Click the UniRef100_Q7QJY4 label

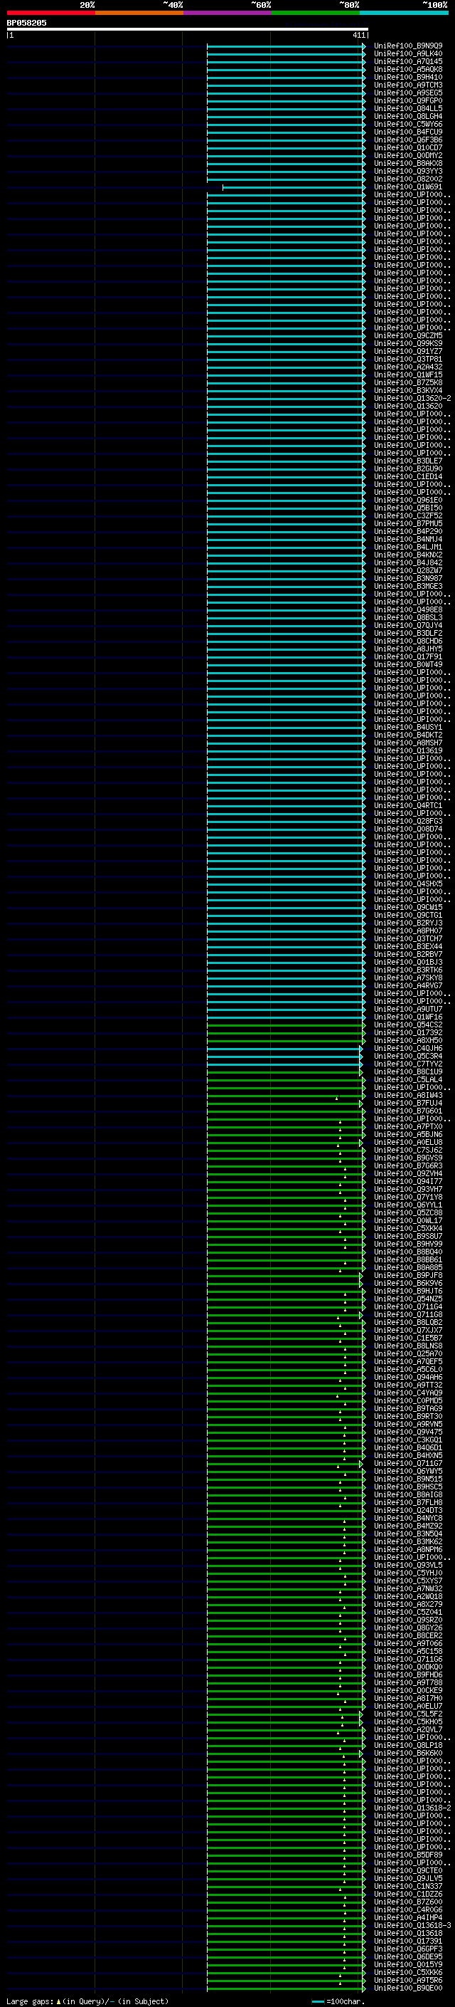408,626
